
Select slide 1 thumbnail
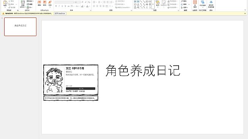20,27
